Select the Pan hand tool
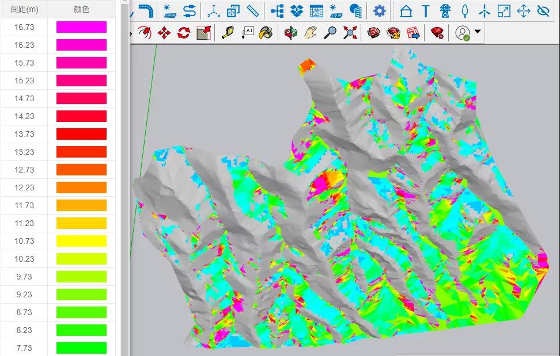The height and width of the screenshot is (356, 560). pyautogui.click(x=311, y=33)
